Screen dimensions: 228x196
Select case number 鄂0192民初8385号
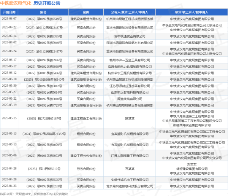44,36
